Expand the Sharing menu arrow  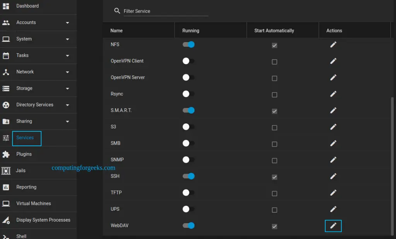pos(67,121)
